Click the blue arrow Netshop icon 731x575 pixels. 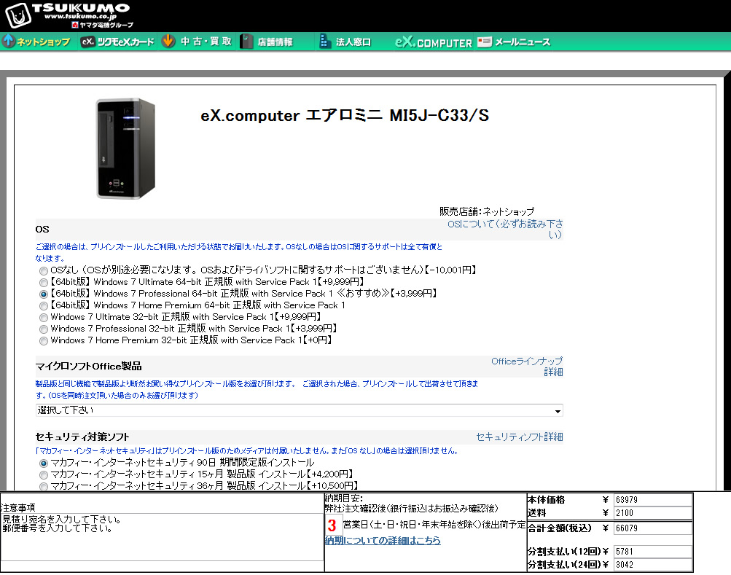coord(9,41)
